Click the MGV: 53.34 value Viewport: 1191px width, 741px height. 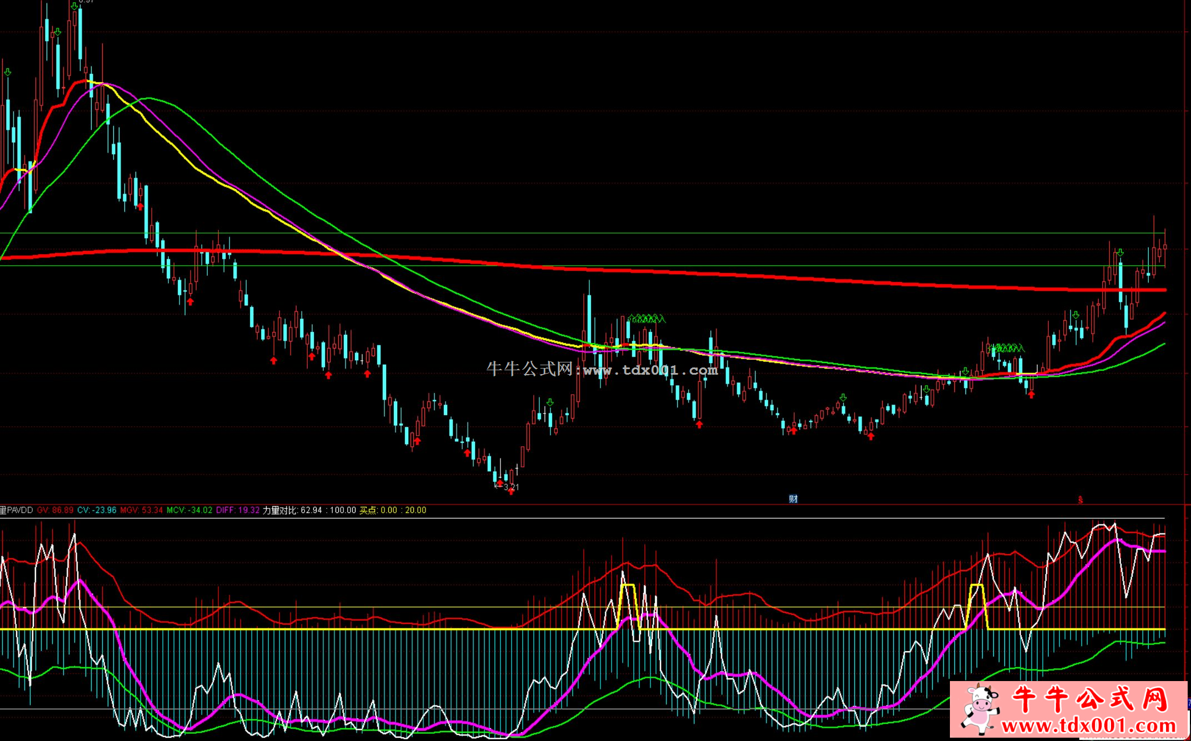[x=142, y=510]
